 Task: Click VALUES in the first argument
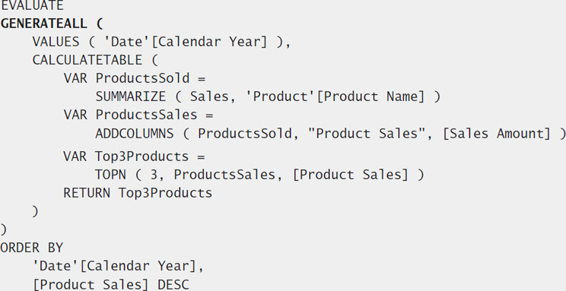[56, 42]
